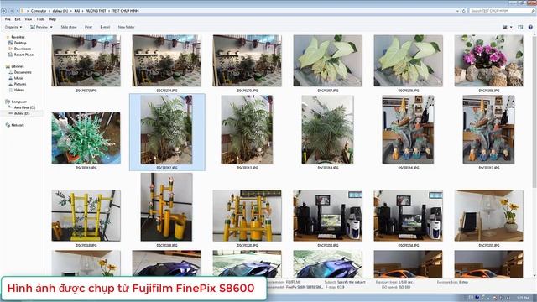Viewport: 537px width, 302px height.
Task: Open the Edit menu
Action: coord(18,19)
